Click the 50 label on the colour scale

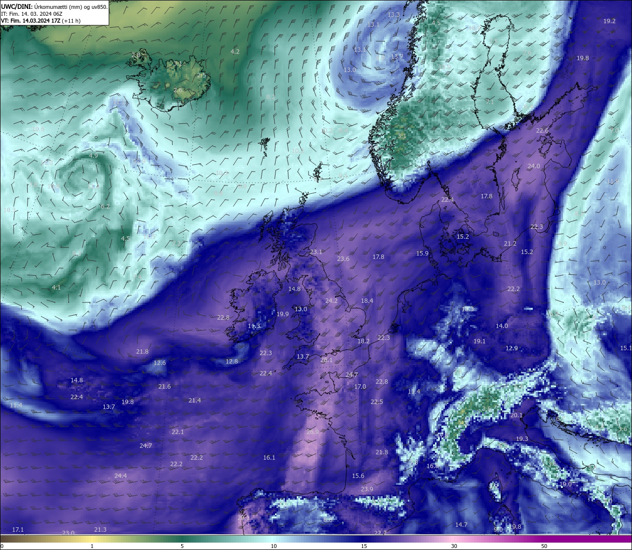[544, 546]
